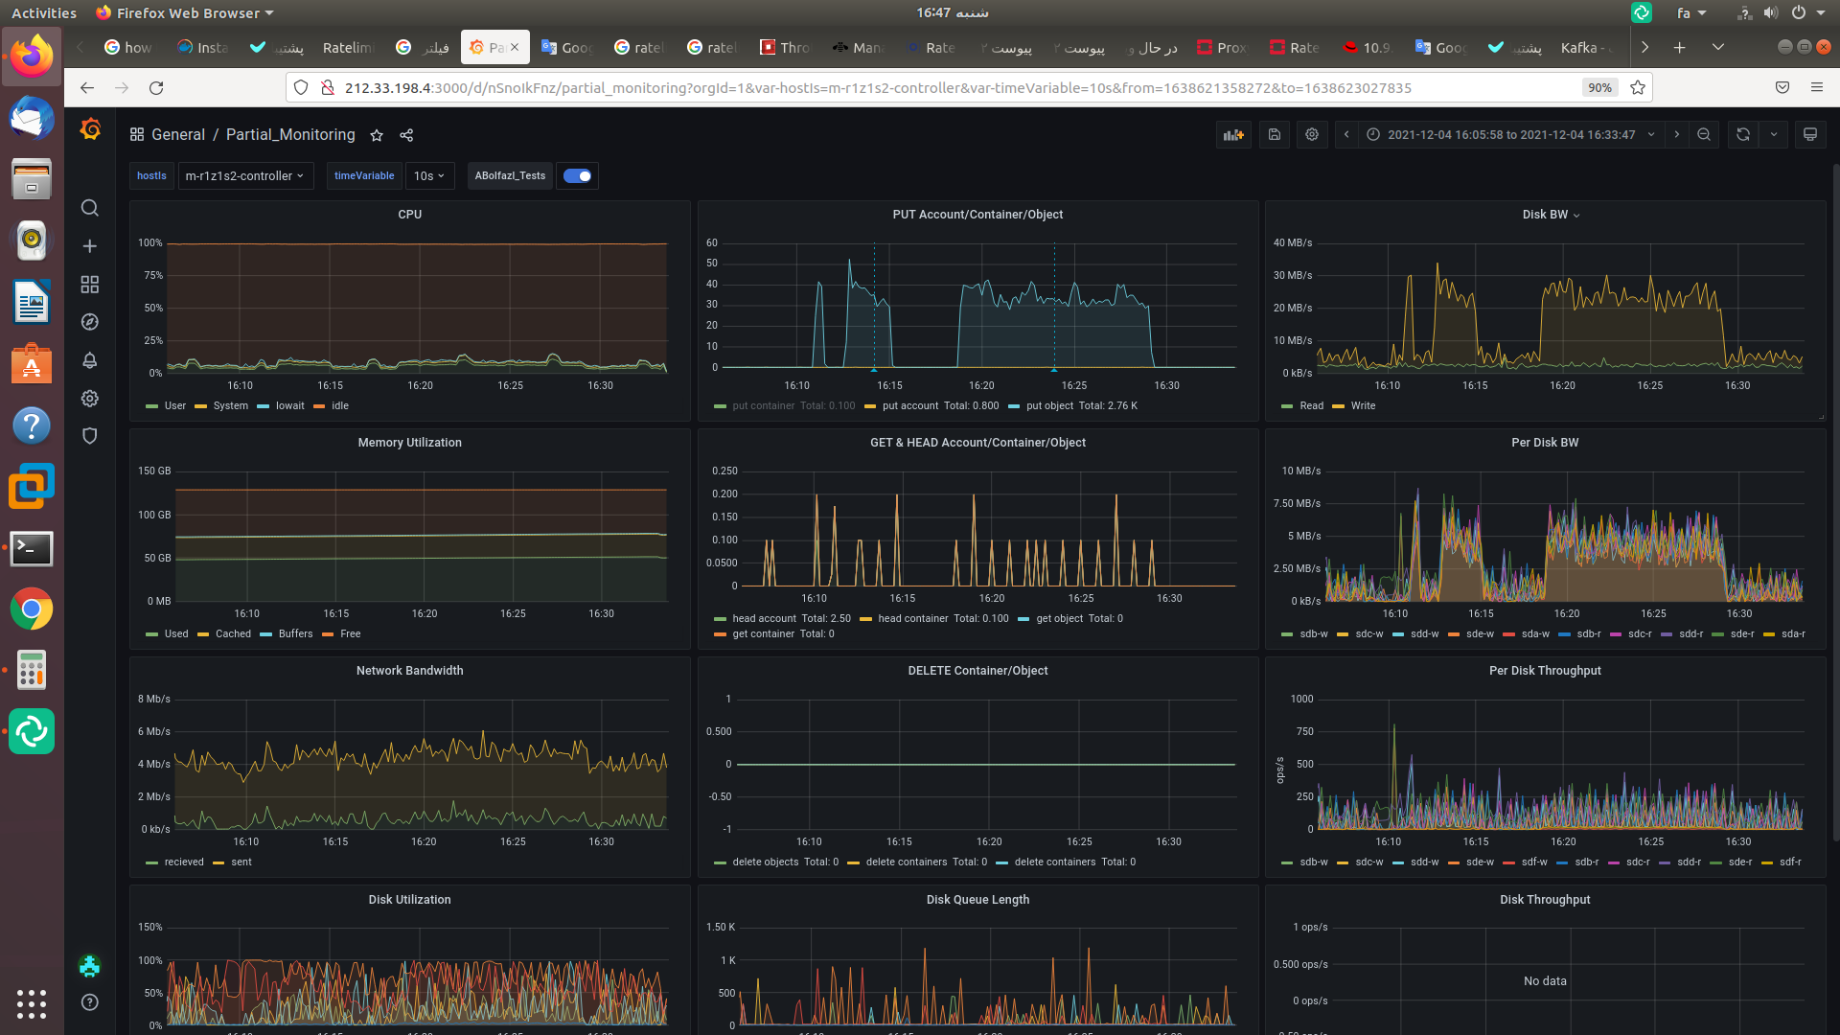
Task: Open the Explore compass icon in sidebar
Action: click(x=90, y=322)
